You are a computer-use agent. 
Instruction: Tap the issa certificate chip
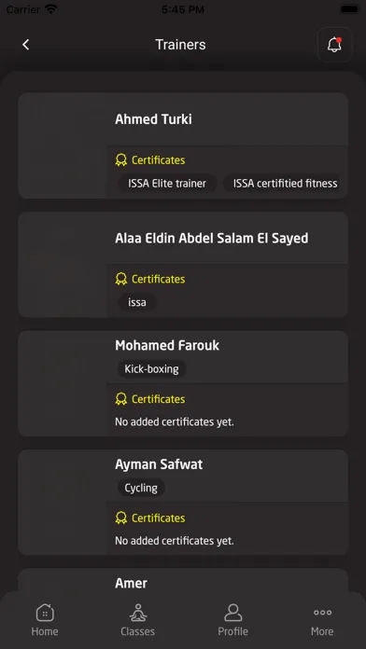137,302
